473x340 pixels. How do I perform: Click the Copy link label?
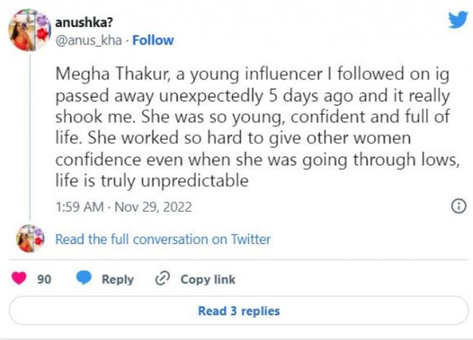click(x=207, y=280)
